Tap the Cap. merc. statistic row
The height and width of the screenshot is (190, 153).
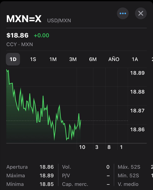click(86, 184)
